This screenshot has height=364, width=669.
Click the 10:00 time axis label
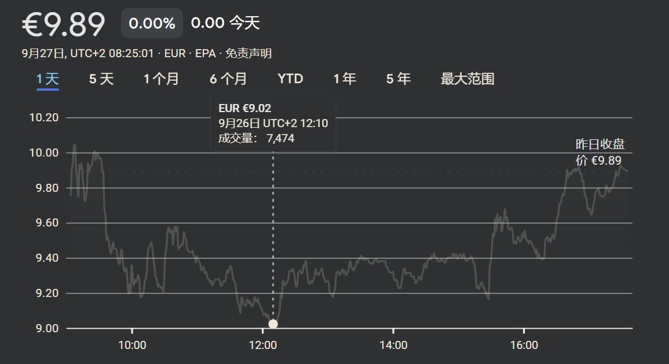[132, 345]
